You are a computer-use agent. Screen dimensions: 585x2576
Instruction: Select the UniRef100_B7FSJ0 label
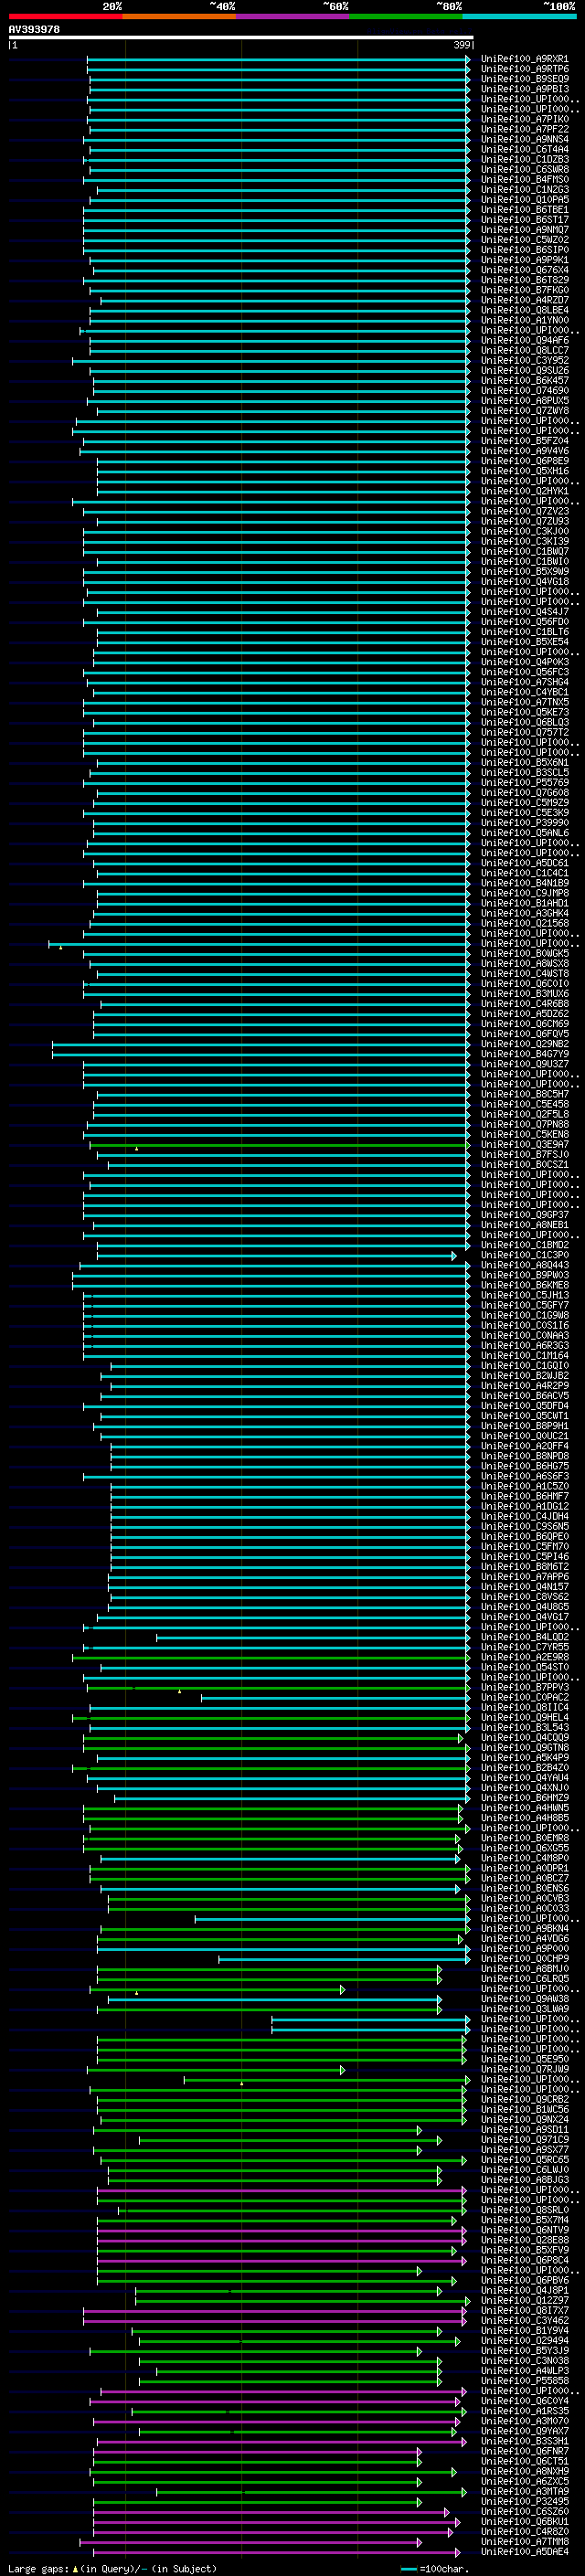(524, 1154)
